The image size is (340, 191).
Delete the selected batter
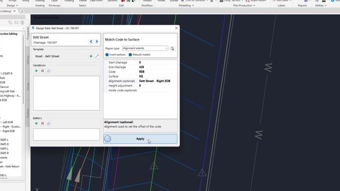[42, 124]
